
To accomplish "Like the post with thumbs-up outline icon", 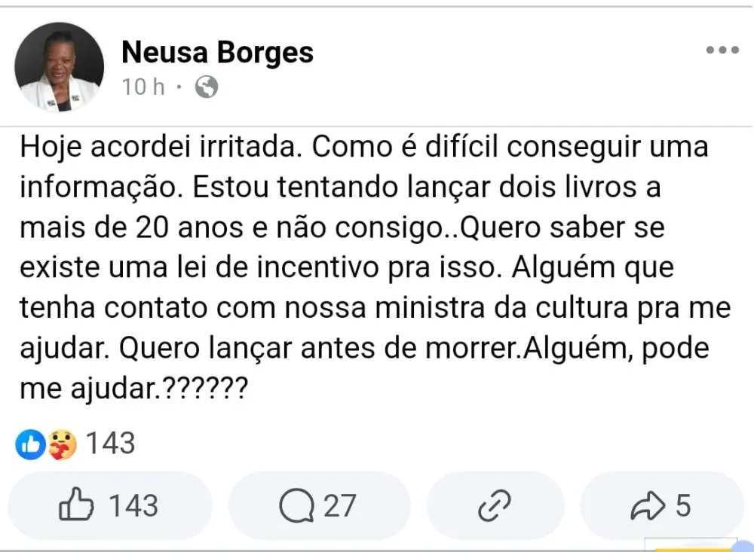I will [x=76, y=505].
